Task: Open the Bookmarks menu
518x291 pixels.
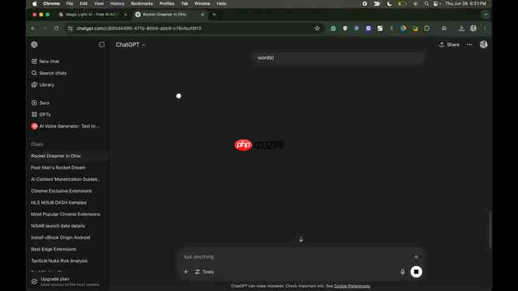Action: 142,4
